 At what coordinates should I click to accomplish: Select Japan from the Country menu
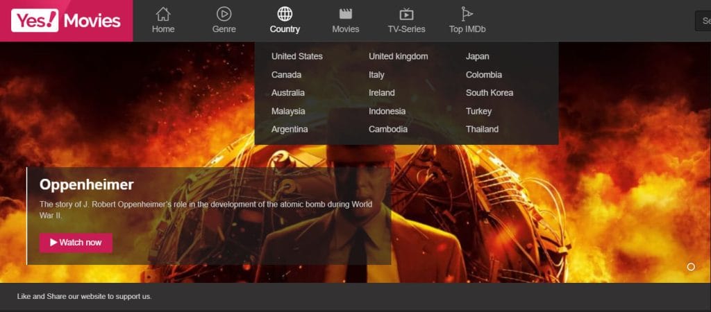pyautogui.click(x=478, y=56)
